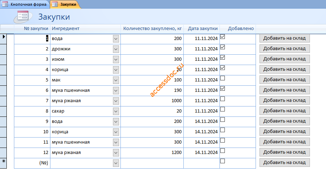Click the quantity field showing 1000
The height and width of the screenshot is (174, 326).
pos(152,101)
